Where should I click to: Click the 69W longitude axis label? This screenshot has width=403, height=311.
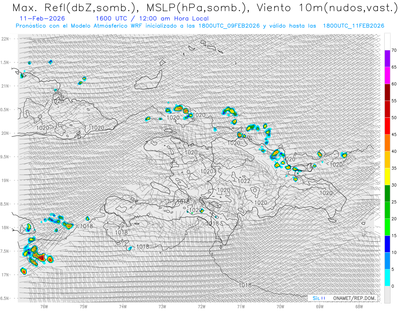click(x=320, y=306)
